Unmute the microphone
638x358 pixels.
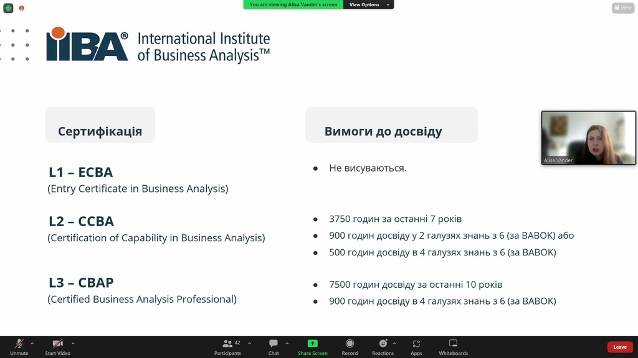point(19,347)
